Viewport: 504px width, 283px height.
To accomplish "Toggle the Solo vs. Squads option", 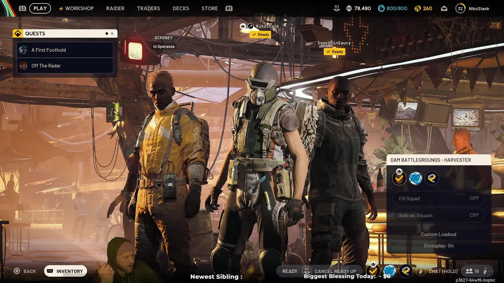I will tap(439, 215).
